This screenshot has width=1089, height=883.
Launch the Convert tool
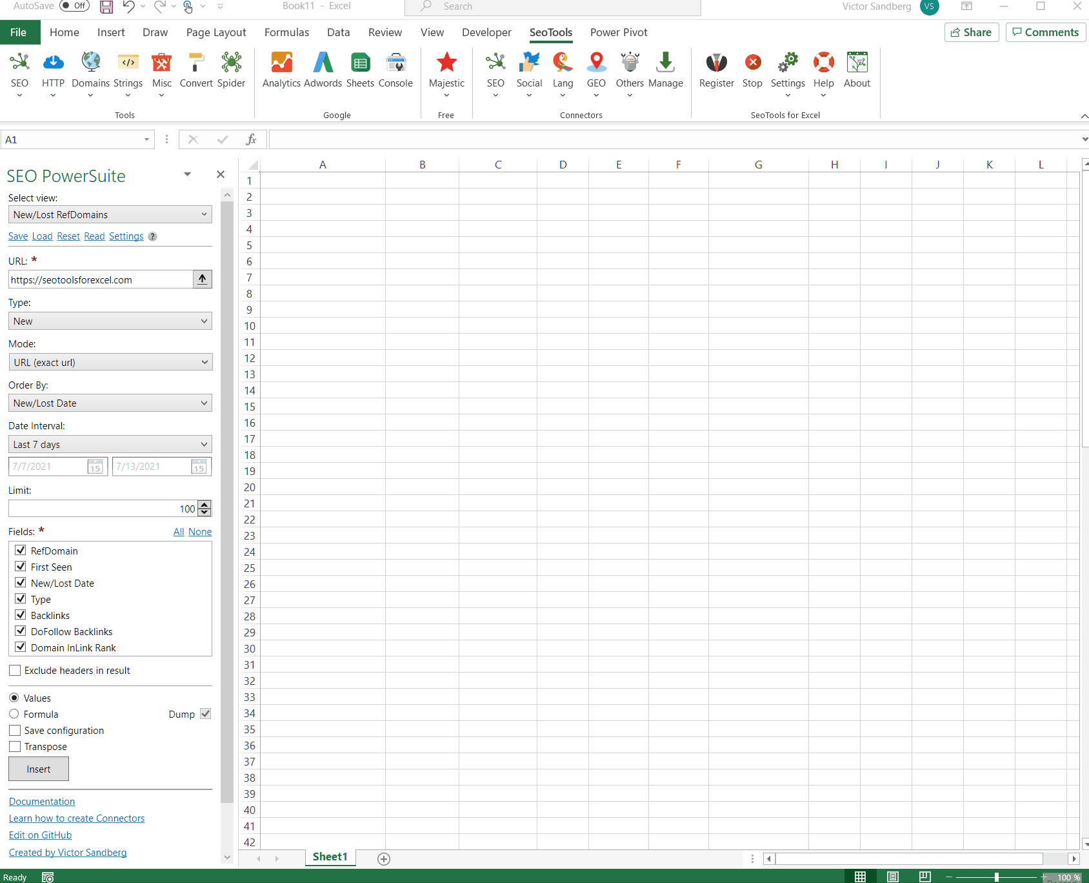coord(196,70)
